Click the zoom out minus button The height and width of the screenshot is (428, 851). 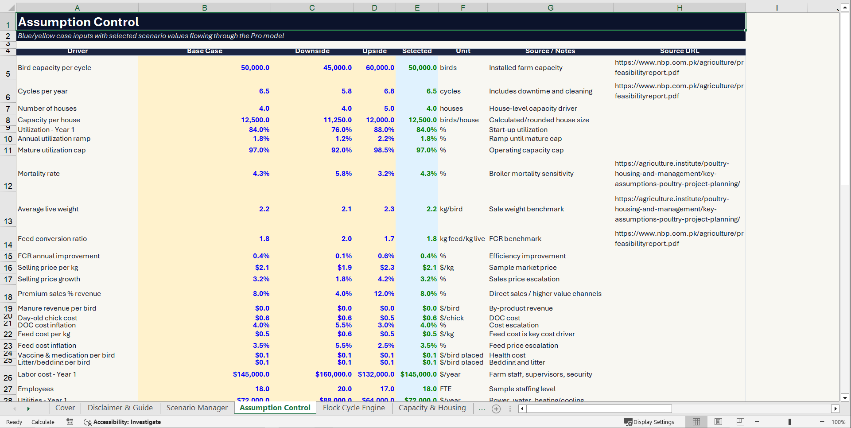coord(757,422)
